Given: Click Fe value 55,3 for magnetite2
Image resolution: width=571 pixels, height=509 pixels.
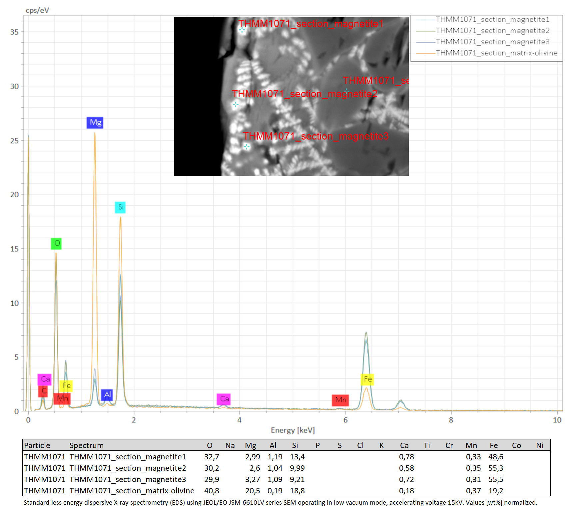Looking at the screenshot, I should point(496,468).
